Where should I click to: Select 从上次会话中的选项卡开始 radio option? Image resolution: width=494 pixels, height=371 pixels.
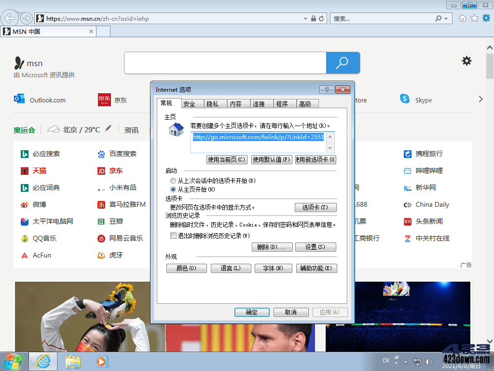[x=173, y=180]
